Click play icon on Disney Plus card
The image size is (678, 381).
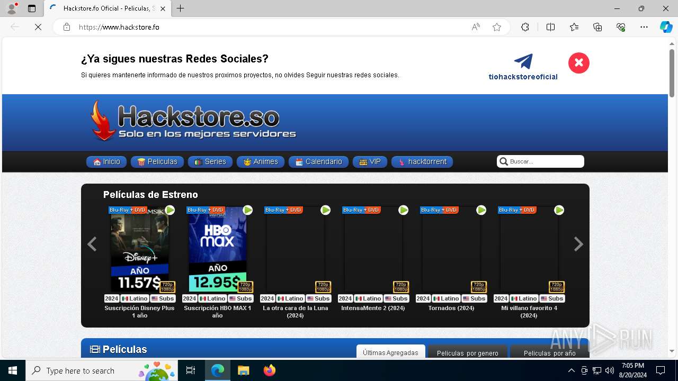tap(170, 210)
